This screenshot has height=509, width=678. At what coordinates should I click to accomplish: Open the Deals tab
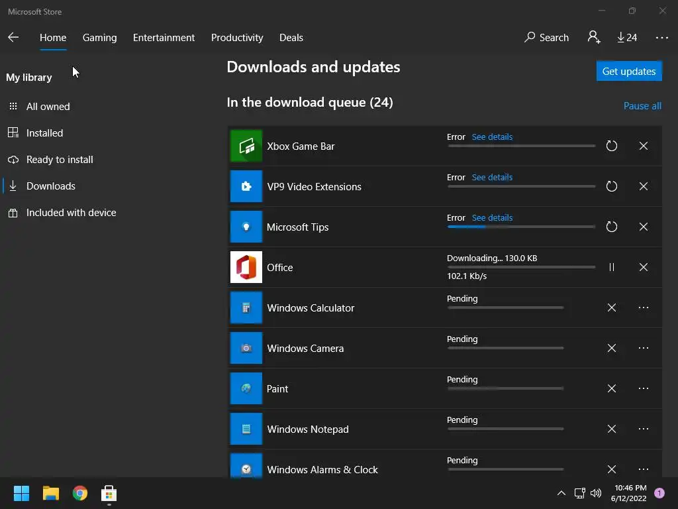click(291, 38)
